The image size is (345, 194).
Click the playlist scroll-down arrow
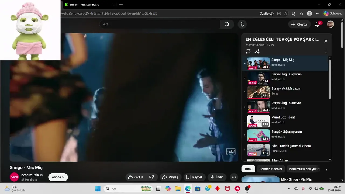click(330, 160)
